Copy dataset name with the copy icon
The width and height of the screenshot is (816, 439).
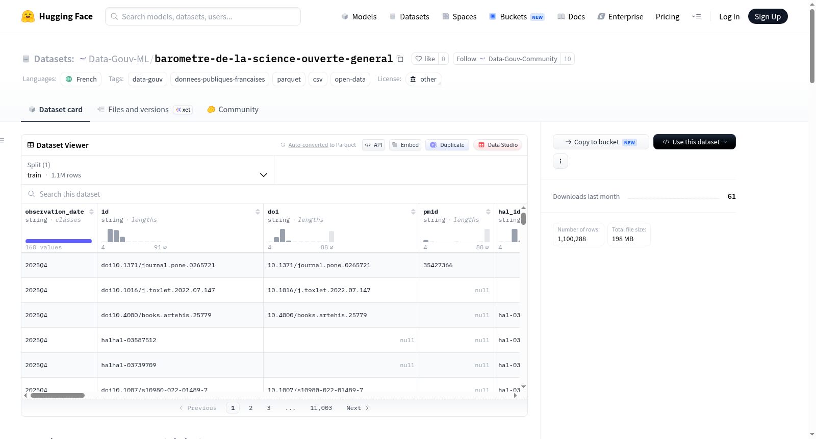click(x=400, y=59)
